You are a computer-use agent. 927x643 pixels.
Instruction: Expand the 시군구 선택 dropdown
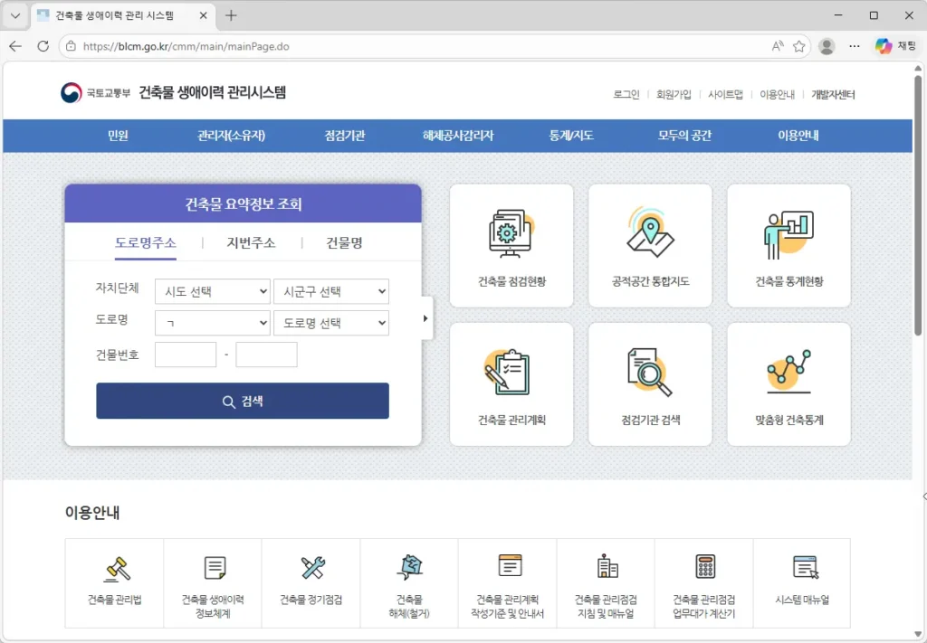[x=331, y=291]
